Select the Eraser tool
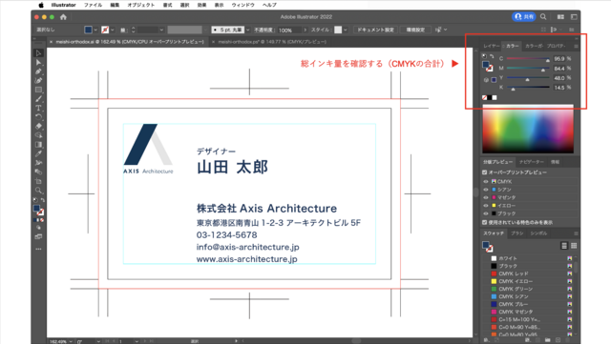Image resolution: width=611 pixels, height=344 pixels. click(38, 126)
